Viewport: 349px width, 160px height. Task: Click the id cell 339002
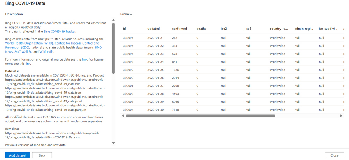point(128,94)
